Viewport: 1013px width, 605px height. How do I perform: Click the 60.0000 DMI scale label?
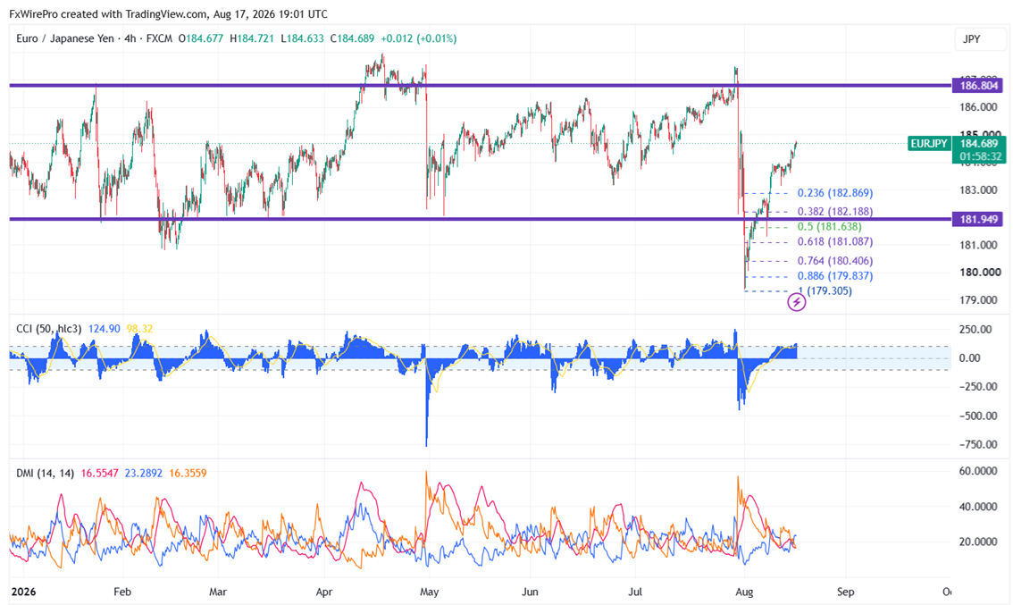coord(978,471)
